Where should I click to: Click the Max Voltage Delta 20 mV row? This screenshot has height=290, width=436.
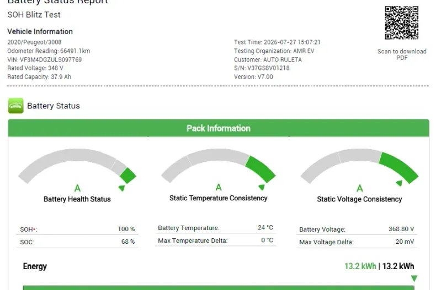pos(357,242)
